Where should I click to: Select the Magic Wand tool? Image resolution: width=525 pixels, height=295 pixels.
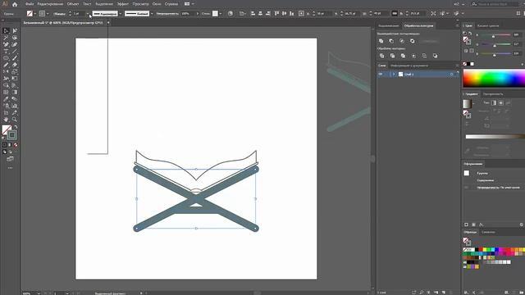[6, 38]
